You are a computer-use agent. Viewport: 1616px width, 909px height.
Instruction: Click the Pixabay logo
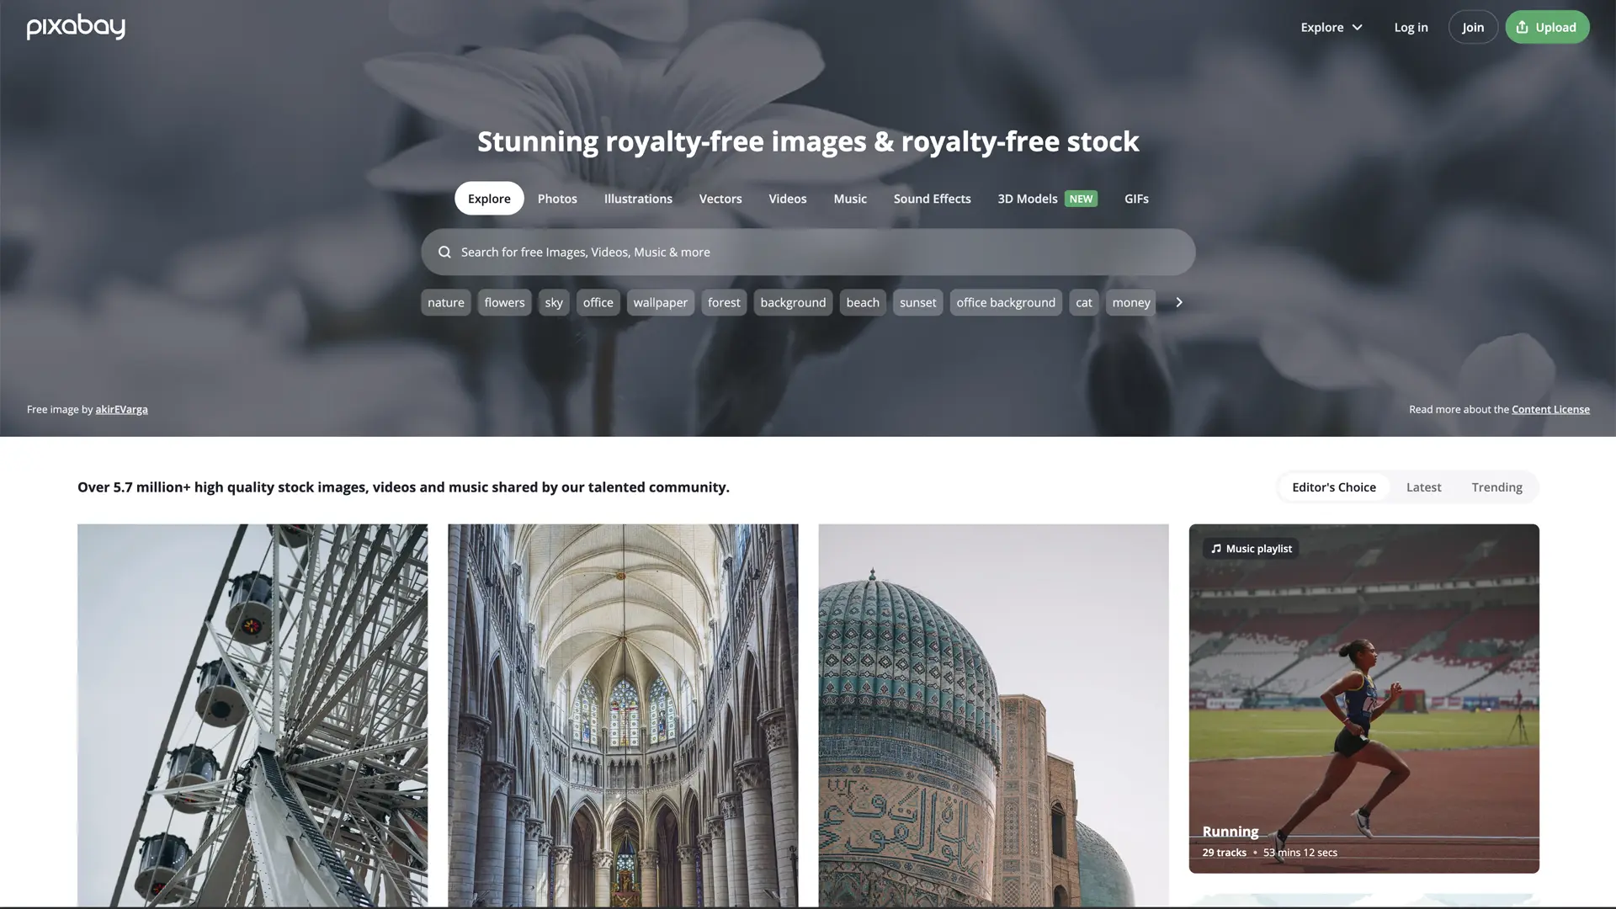pos(76,27)
